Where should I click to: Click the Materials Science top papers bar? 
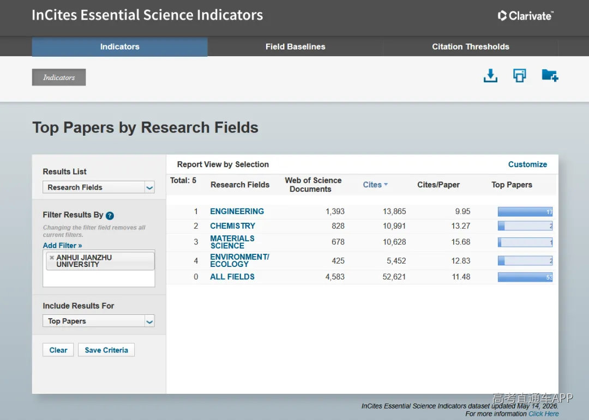525,242
